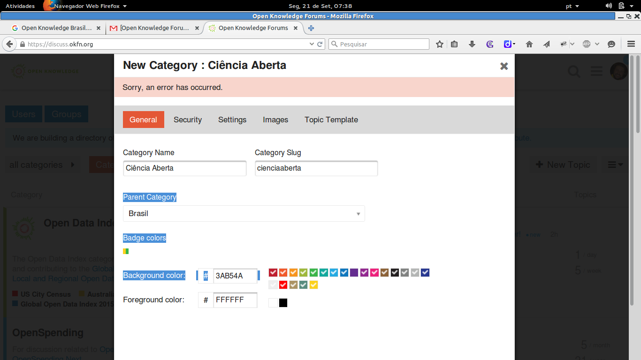Expand the Adblock Plus dropdown arrow
This screenshot has width=641, height=360.
597,44
